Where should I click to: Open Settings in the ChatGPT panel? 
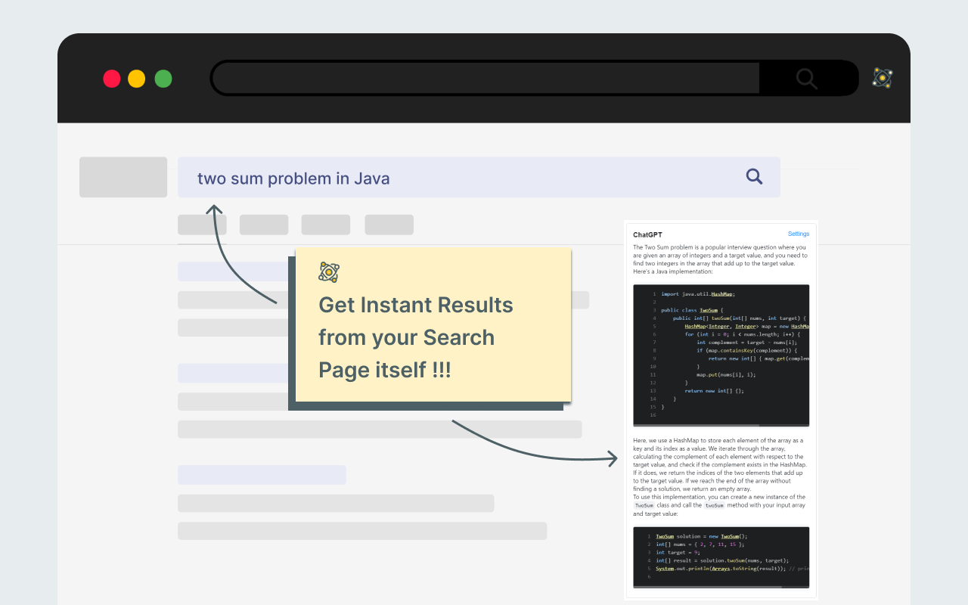[x=799, y=234]
